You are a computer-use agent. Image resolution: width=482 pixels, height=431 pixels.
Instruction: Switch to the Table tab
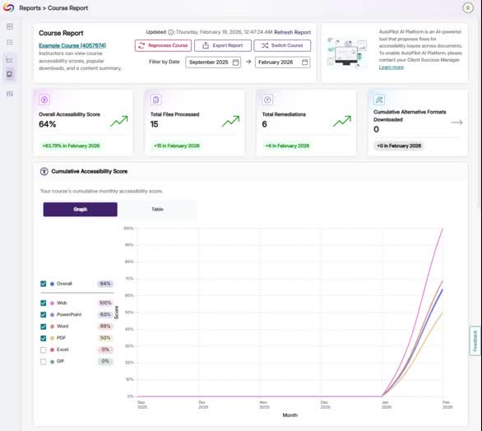point(157,210)
